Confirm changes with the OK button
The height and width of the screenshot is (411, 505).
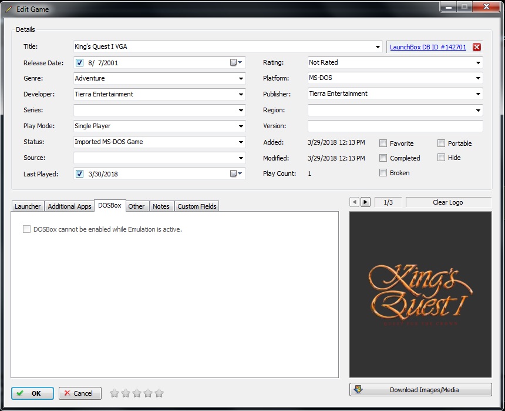tap(32, 393)
